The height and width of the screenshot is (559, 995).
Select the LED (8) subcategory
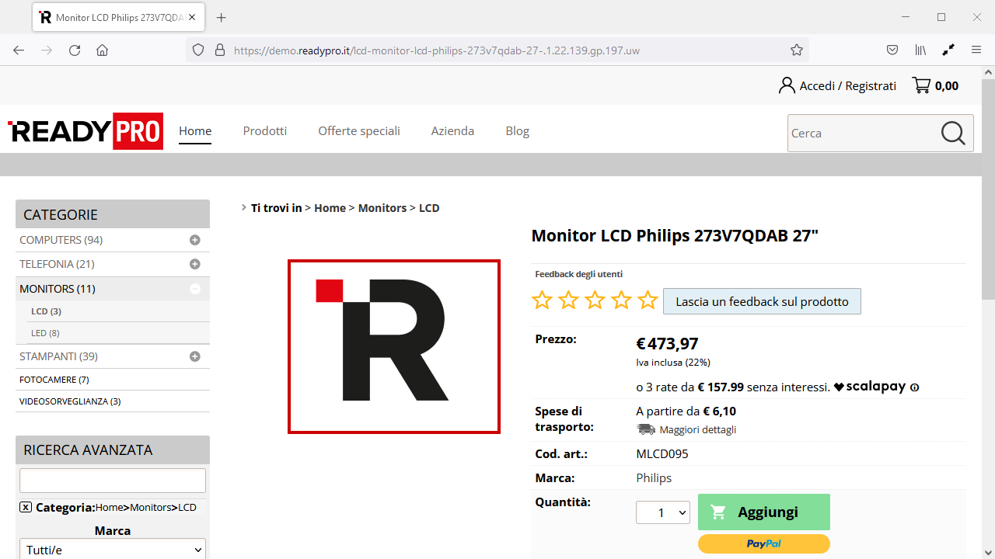(45, 333)
